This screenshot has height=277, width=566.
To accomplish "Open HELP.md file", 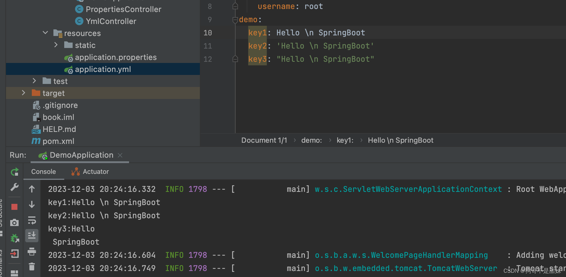I will (x=59, y=129).
